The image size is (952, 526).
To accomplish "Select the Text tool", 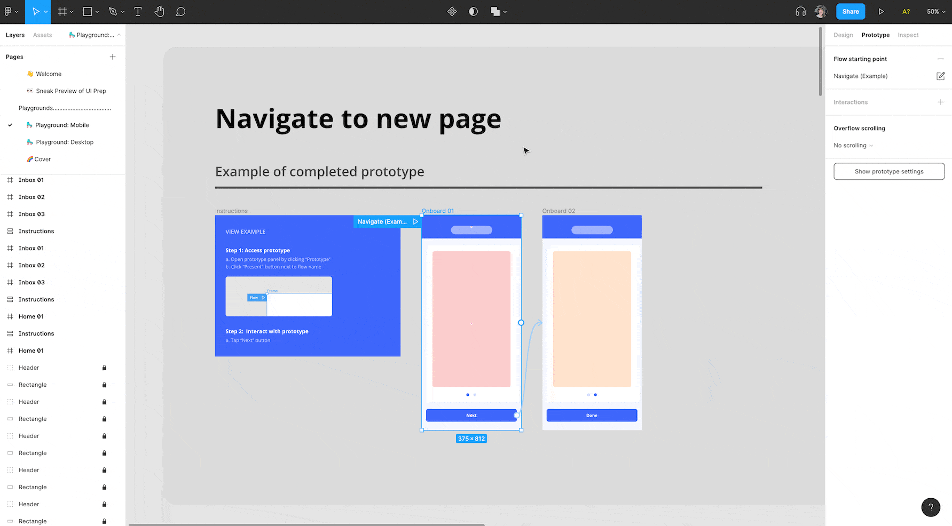I will pyautogui.click(x=138, y=11).
